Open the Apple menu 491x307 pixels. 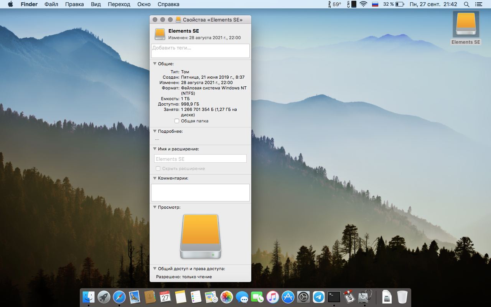point(10,4)
